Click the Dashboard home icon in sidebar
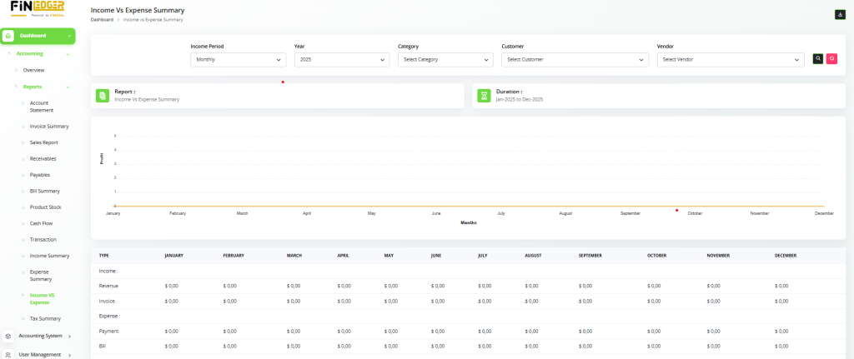Image resolution: width=854 pixels, height=359 pixels. [x=8, y=36]
